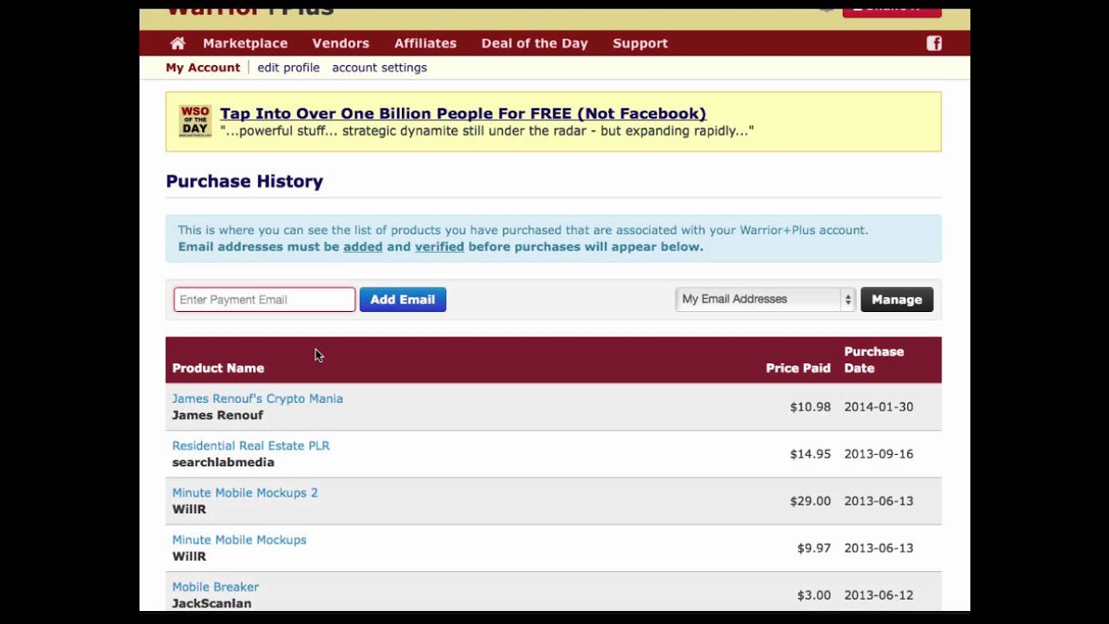Viewport: 1109px width, 624px height.
Task: Open account settings link
Action: point(379,68)
